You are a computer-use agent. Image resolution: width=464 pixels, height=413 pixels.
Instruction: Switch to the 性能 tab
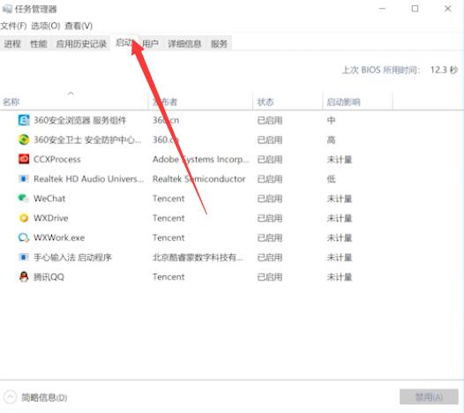coord(39,44)
